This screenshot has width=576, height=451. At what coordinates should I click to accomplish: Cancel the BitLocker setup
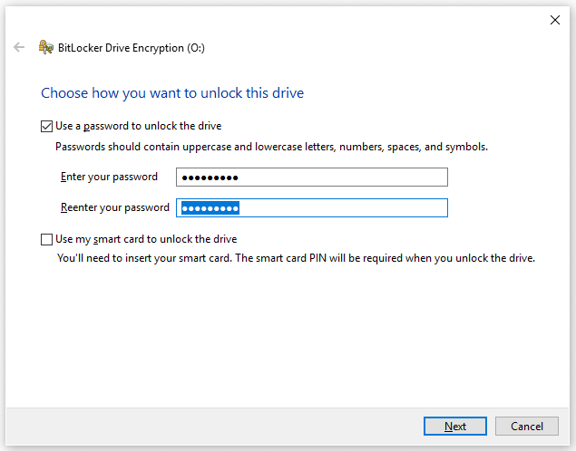(527, 426)
